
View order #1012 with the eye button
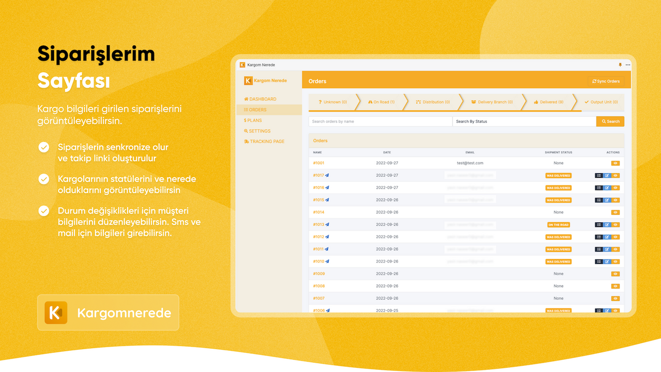pyautogui.click(x=616, y=237)
